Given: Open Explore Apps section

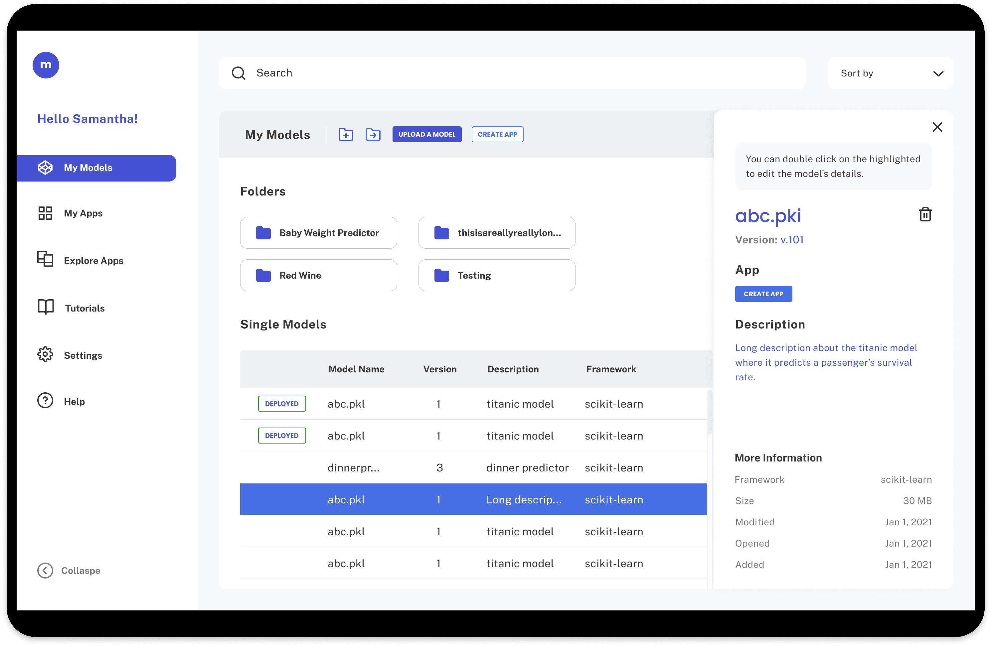Looking at the screenshot, I should pos(93,261).
